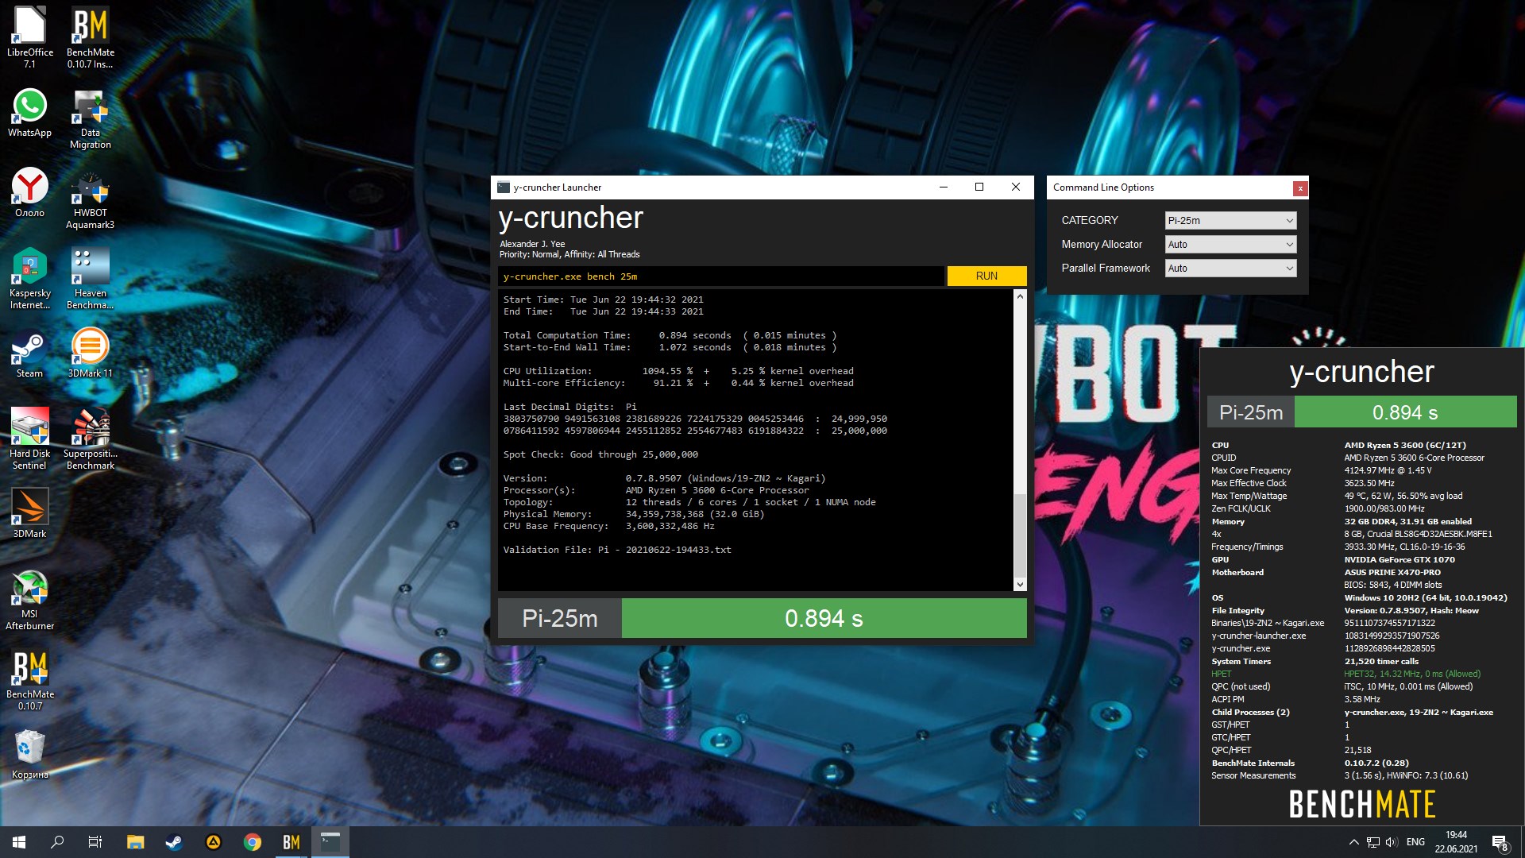This screenshot has width=1525, height=858.
Task: Close the Command Line Options panel
Action: click(x=1299, y=188)
